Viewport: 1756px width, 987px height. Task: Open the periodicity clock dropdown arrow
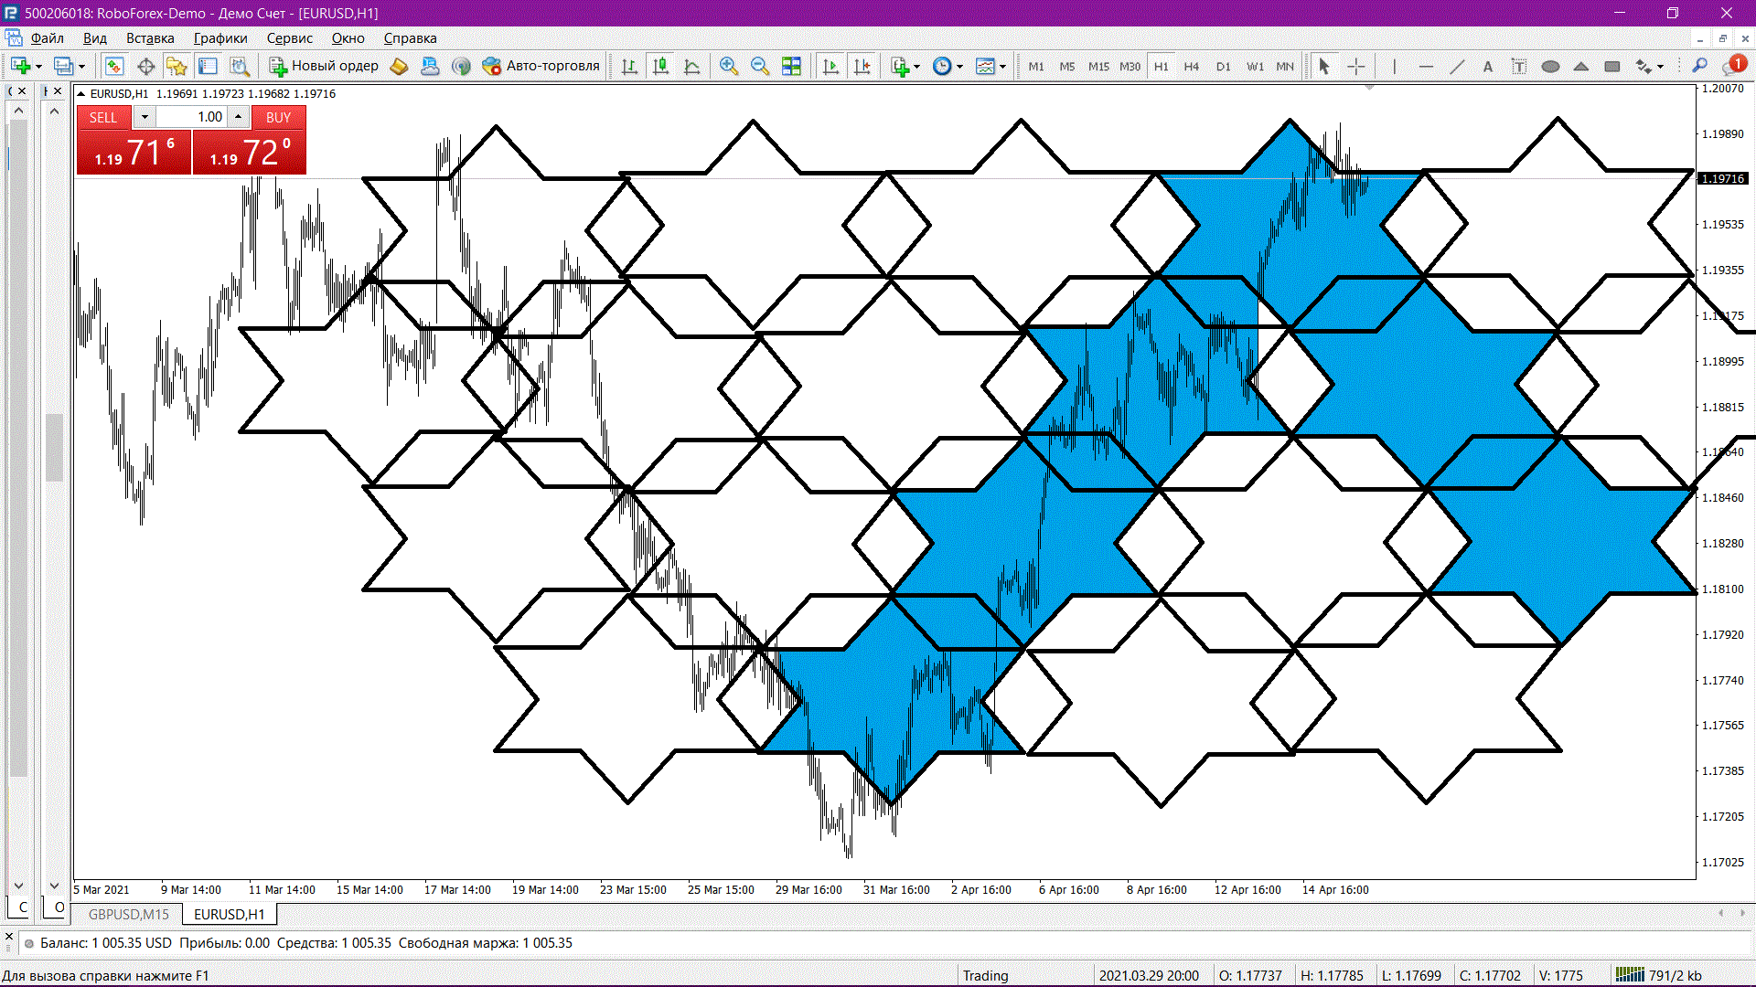pos(959,66)
